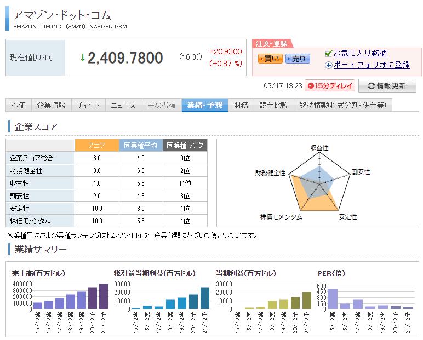Click the 売上高(百万ドル) chart title

pyautogui.click(x=38, y=273)
